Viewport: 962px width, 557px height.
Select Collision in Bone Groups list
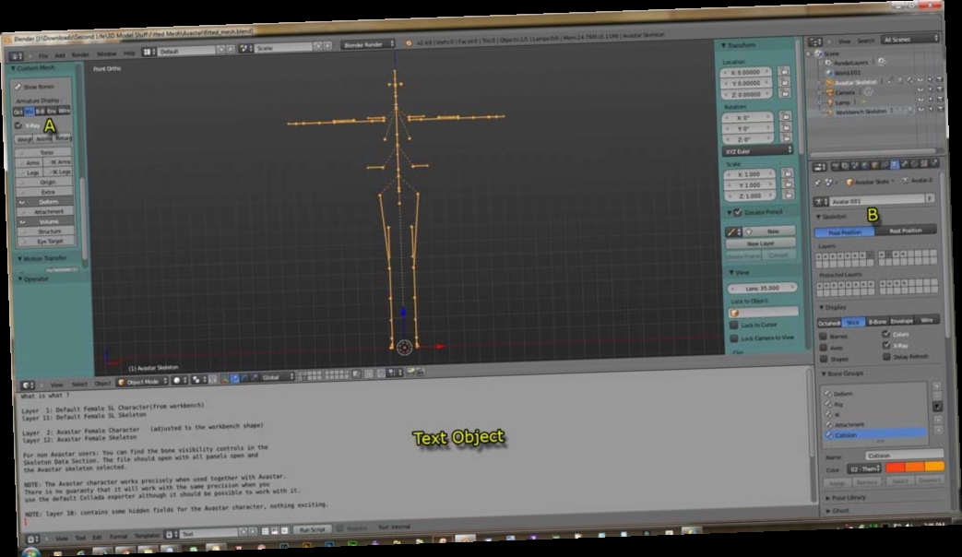point(875,435)
